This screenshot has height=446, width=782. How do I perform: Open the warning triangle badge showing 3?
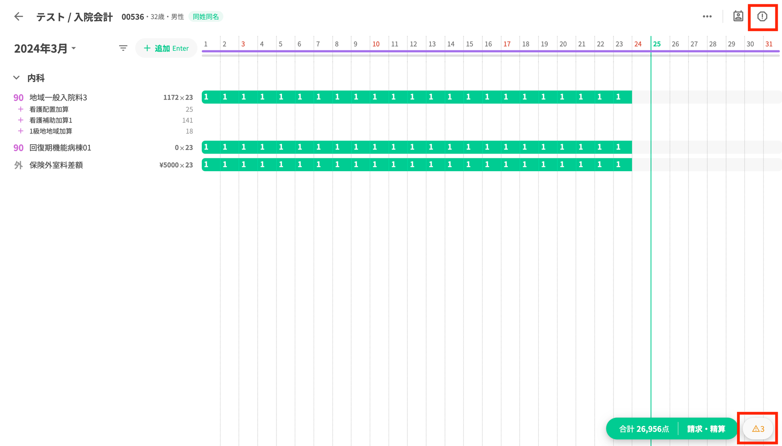click(x=758, y=429)
